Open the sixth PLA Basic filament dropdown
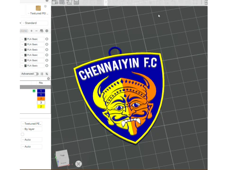The height and width of the screenshot is (170, 227). (x=32, y=66)
